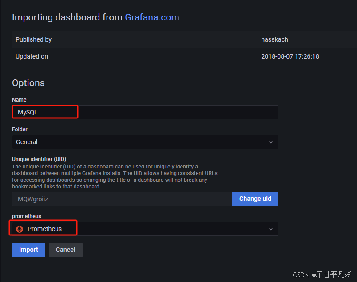Click the Import button
Viewport: 357px width, 282px height.
[x=29, y=250]
